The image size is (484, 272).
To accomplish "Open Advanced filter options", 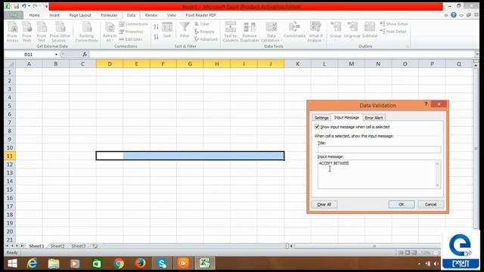I will click(206, 39).
